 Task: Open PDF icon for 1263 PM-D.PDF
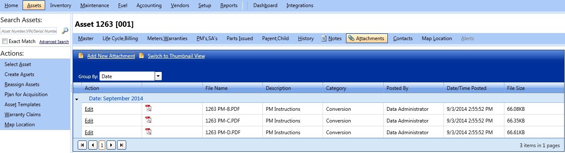(148, 132)
